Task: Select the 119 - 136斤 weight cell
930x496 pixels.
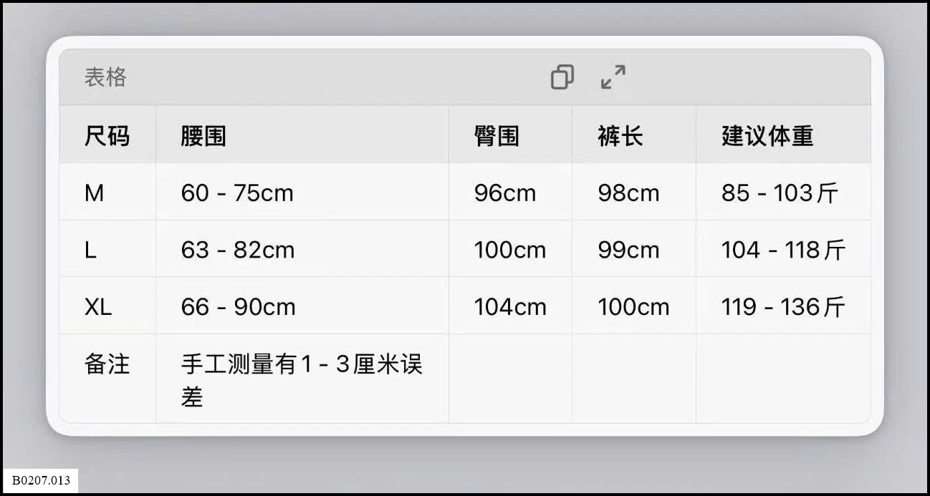Action: pyautogui.click(x=783, y=307)
